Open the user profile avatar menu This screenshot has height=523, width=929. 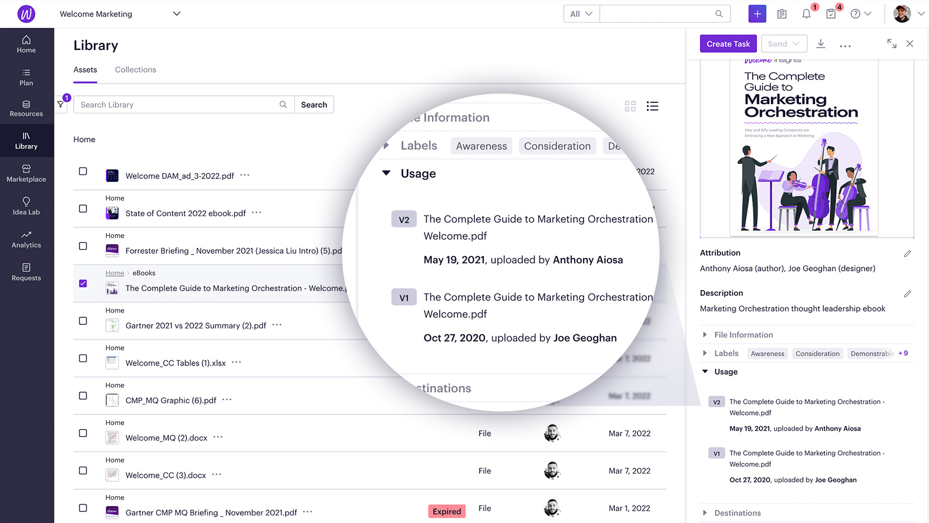point(908,14)
